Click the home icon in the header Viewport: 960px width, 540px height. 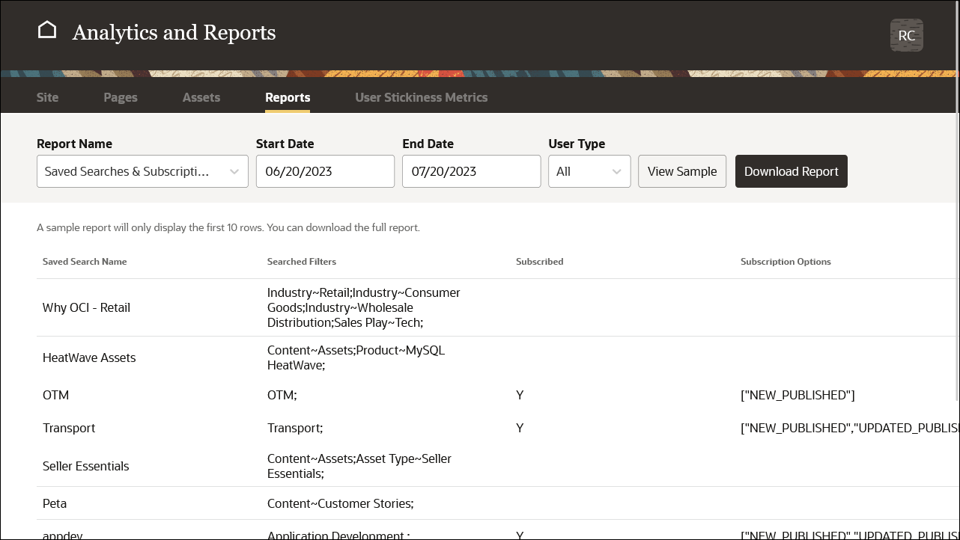coord(46,28)
